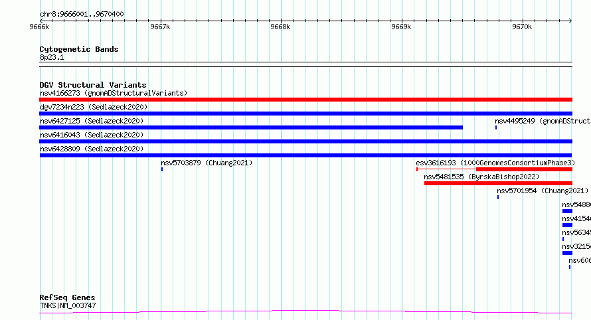
Task: Open the esv3616193 1000GenomesConsortiumPhase3 label
Action: (x=495, y=163)
